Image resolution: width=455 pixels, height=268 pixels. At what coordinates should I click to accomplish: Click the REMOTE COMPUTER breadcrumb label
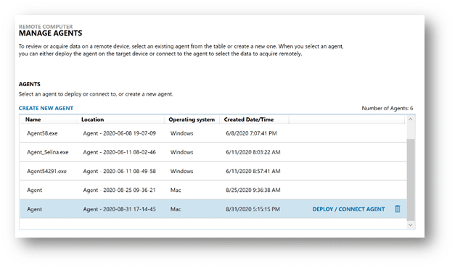(x=46, y=26)
